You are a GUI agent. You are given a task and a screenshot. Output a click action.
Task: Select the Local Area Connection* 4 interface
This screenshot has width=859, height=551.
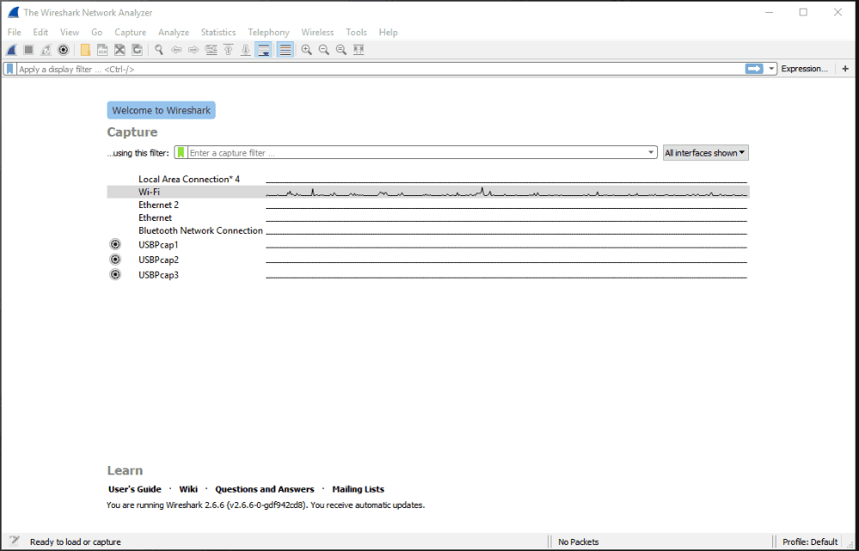[x=189, y=179]
